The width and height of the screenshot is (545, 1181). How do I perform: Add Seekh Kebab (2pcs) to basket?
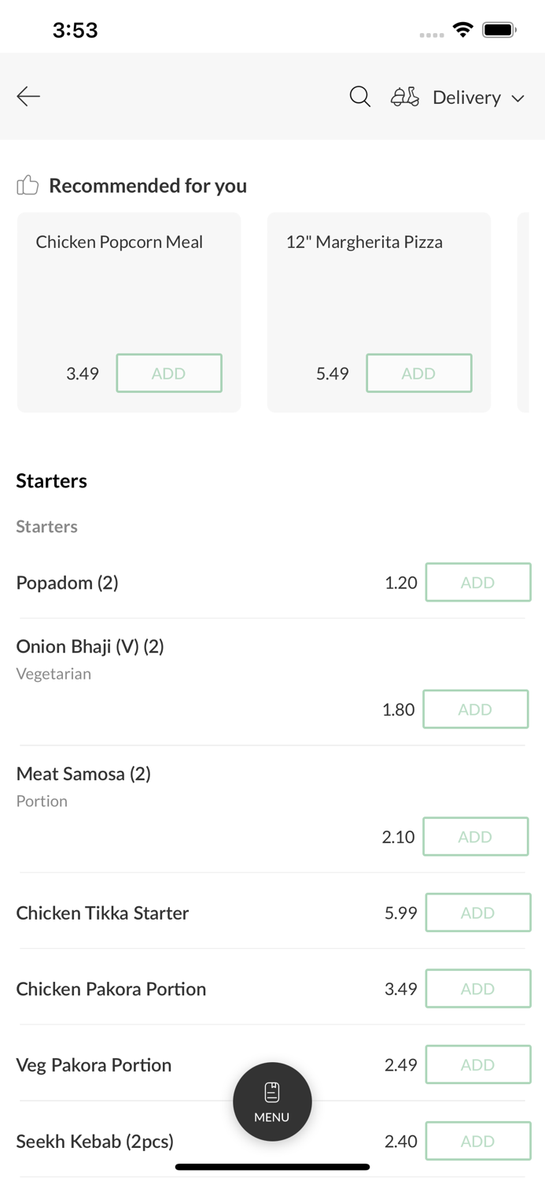tap(478, 1141)
